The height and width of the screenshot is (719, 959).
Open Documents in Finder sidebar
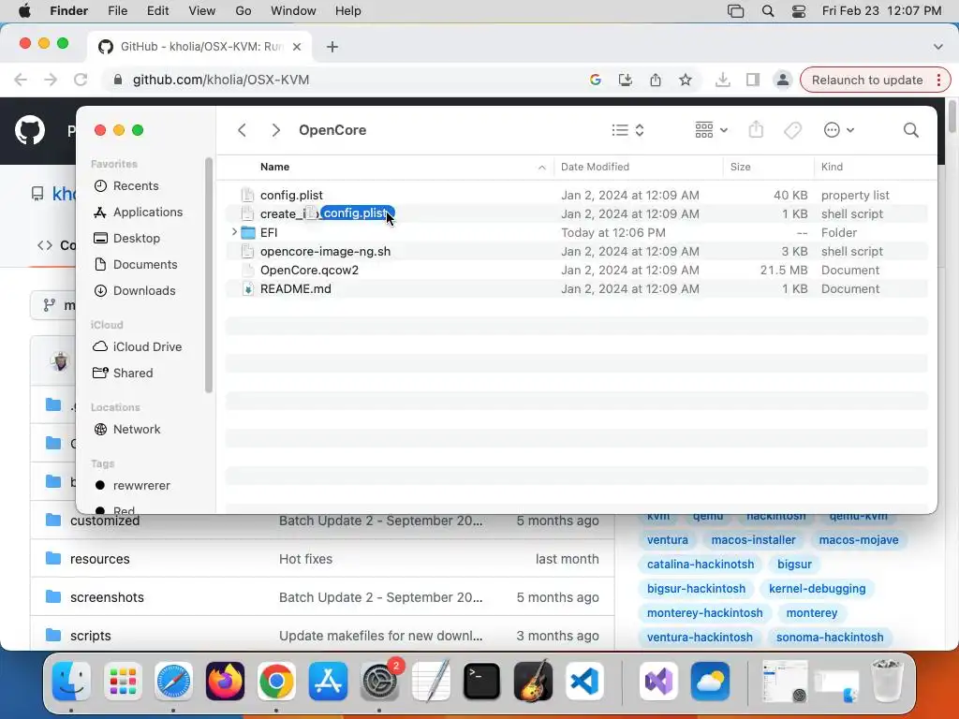click(x=135, y=265)
